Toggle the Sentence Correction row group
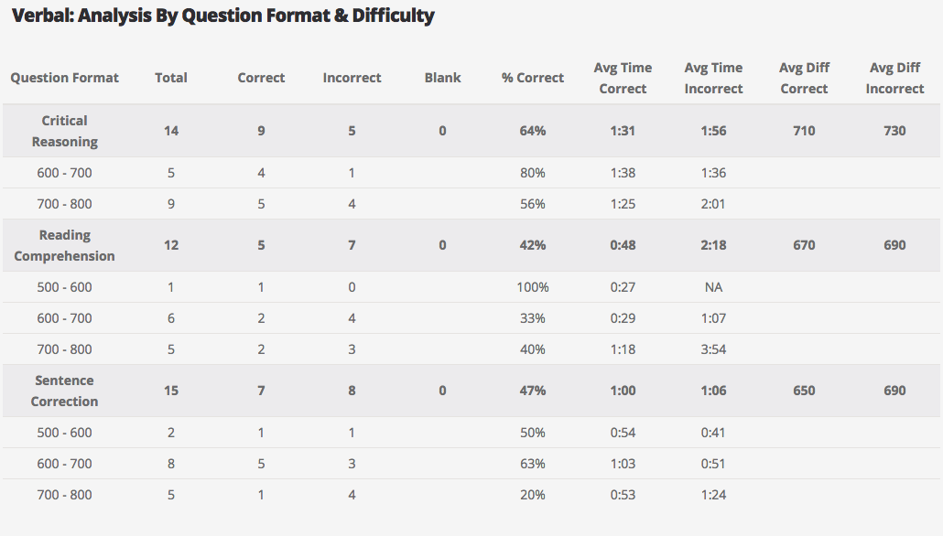This screenshot has height=536, width=943. coord(65,391)
